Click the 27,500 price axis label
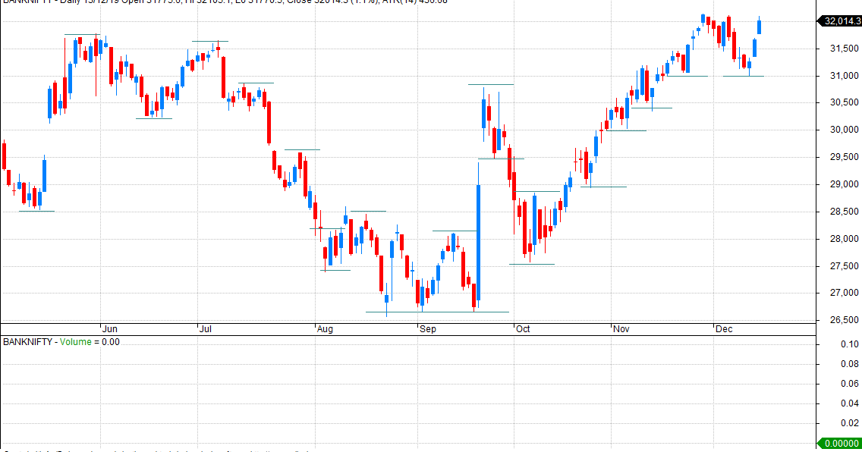Viewport: 862px width, 452px height. point(844,266)
